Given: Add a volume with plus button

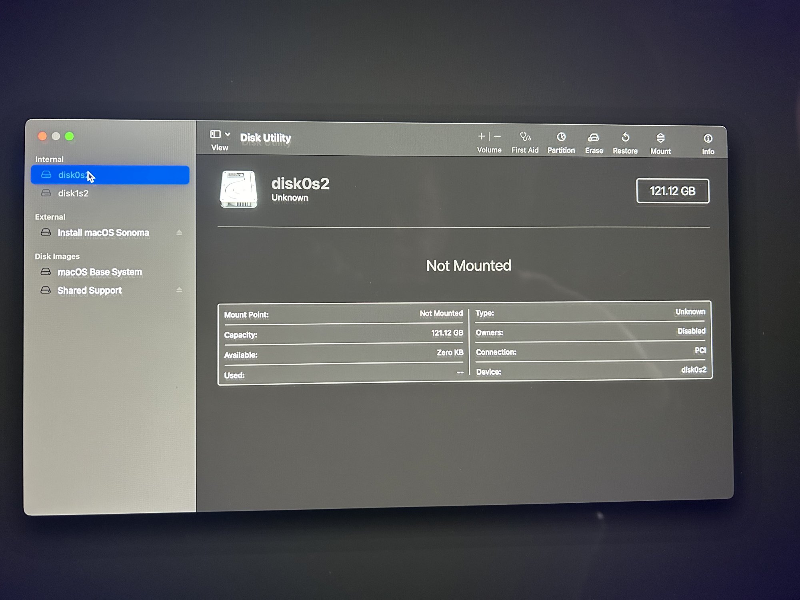Looking at the screenshot, I should tap(482, 136).
